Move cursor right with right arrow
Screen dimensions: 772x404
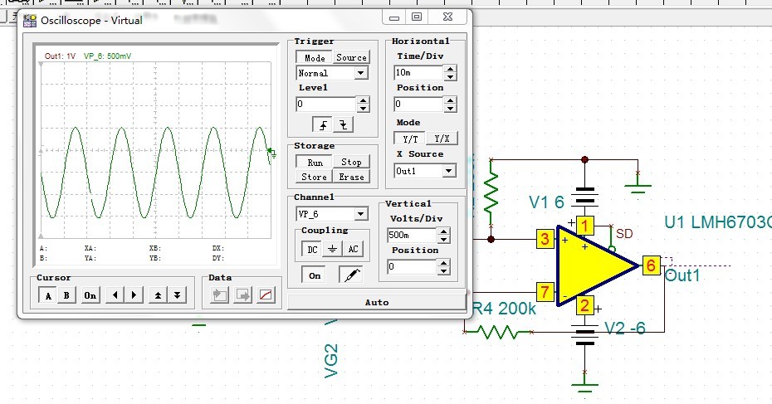[x=134, y=295]
